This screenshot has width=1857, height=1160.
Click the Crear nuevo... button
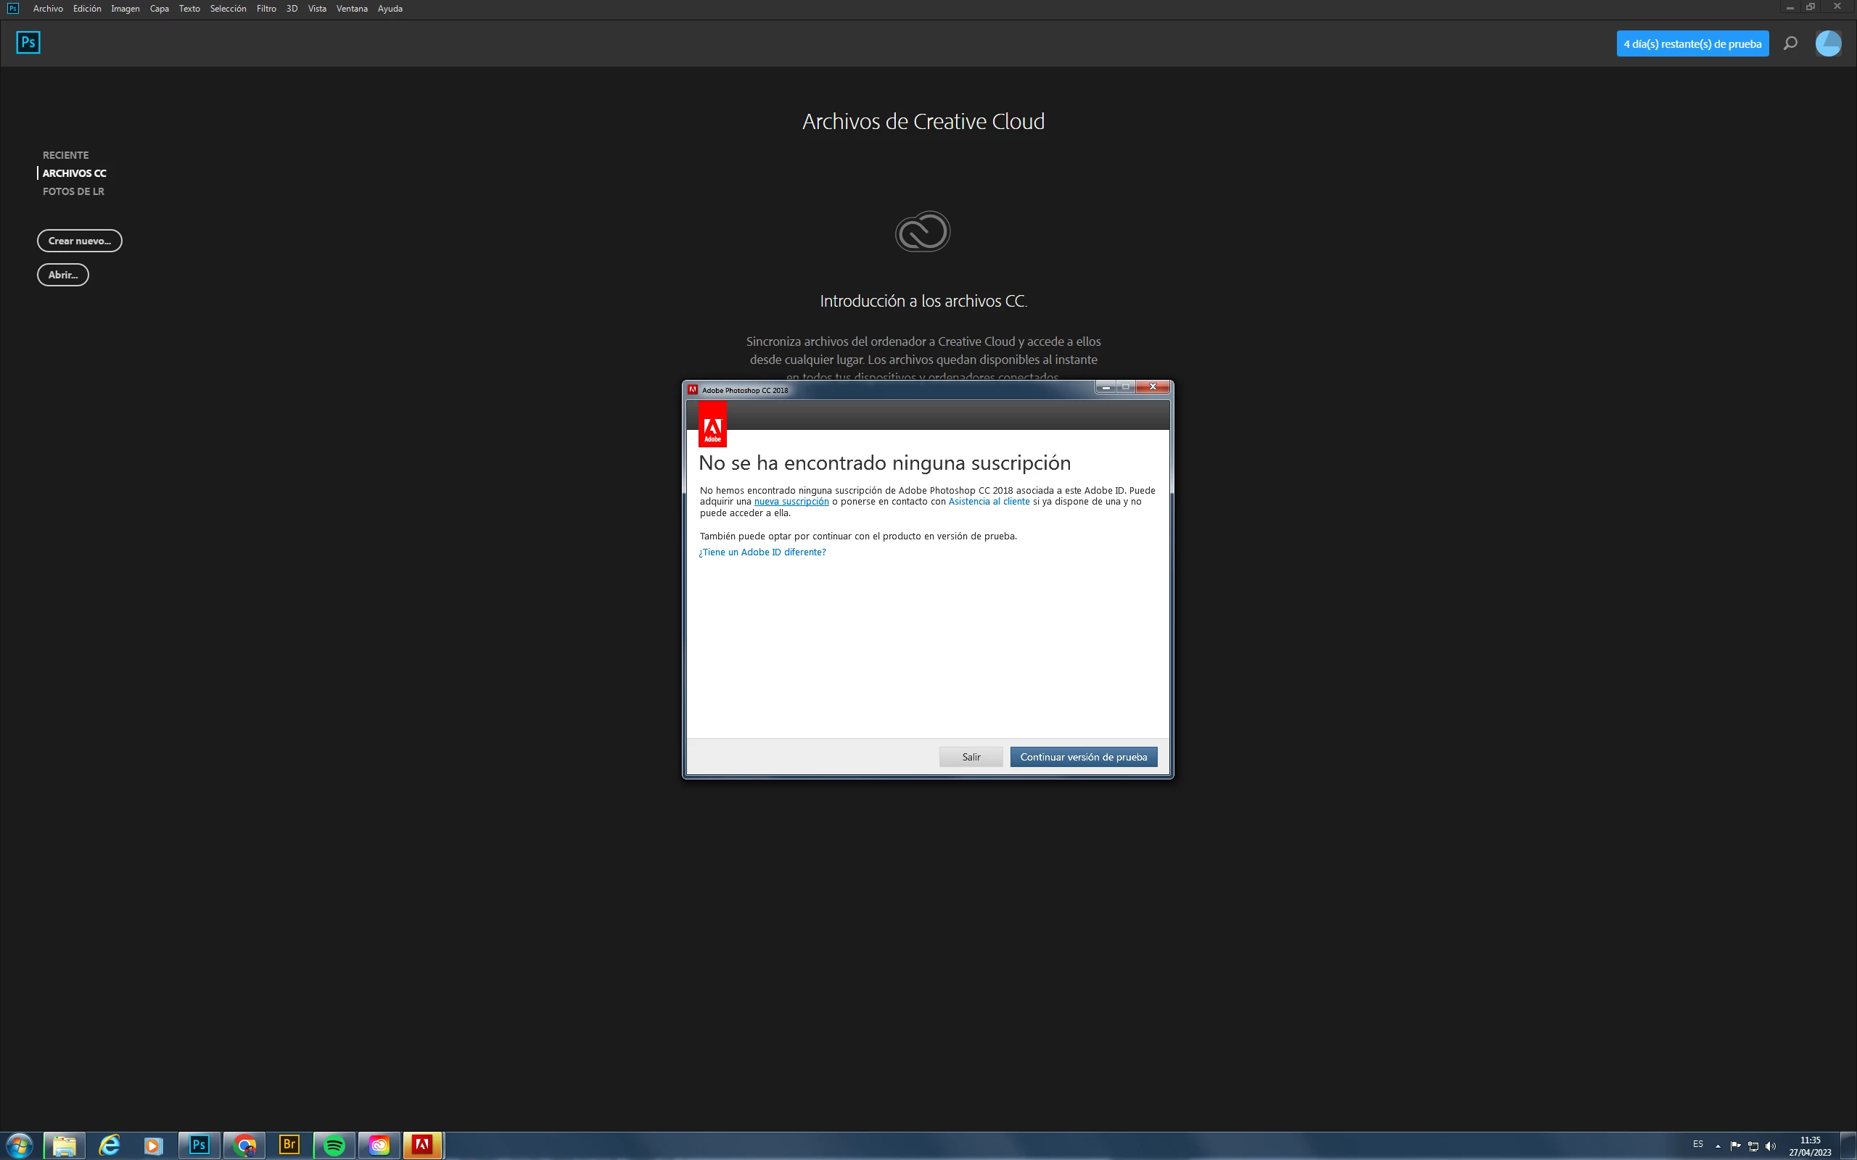79,241
